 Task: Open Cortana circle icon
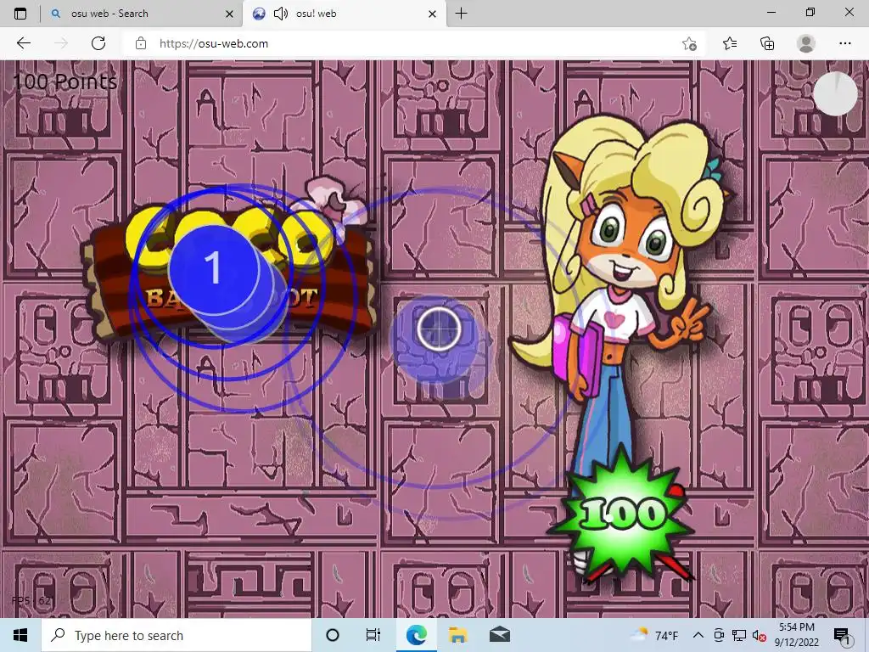(333, 635)
